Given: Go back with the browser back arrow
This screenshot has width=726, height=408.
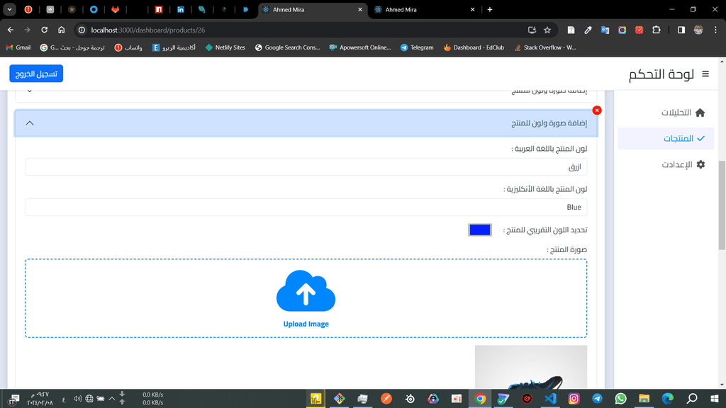Looking at the screenshot, I should tap(10, 30).
